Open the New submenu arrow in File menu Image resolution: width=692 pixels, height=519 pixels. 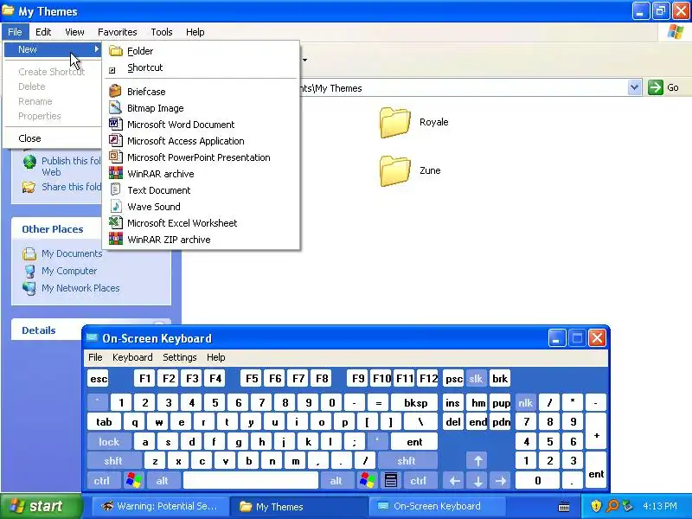96,49
